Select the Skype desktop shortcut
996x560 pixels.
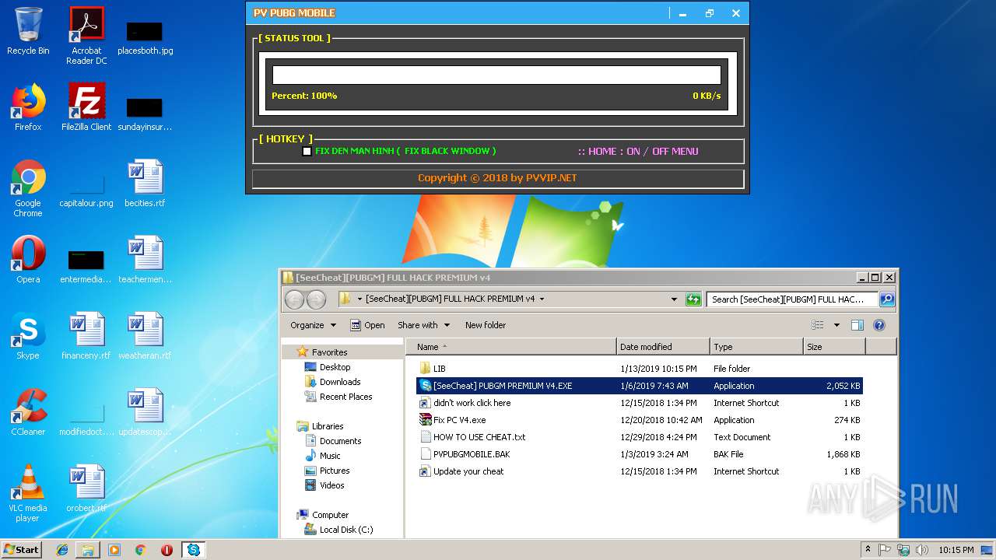[28, 336]
